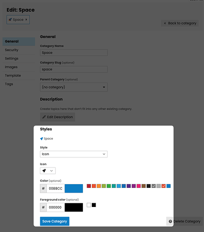
Task: Pick the brown color swatch
Action: tap(144, 186)
